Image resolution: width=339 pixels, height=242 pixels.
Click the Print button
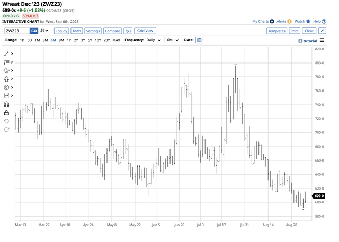pyautogui.click(x=295, y=31)
